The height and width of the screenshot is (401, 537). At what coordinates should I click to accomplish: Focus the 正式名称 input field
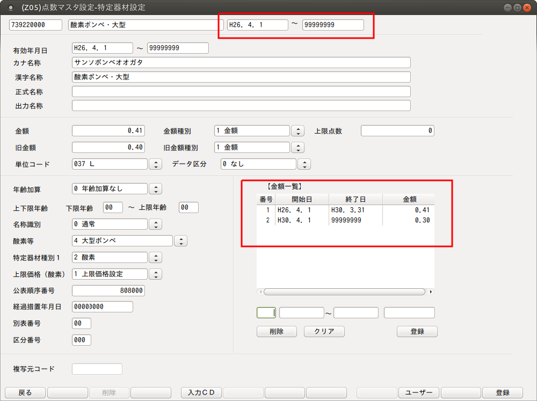tap(241, 92)
